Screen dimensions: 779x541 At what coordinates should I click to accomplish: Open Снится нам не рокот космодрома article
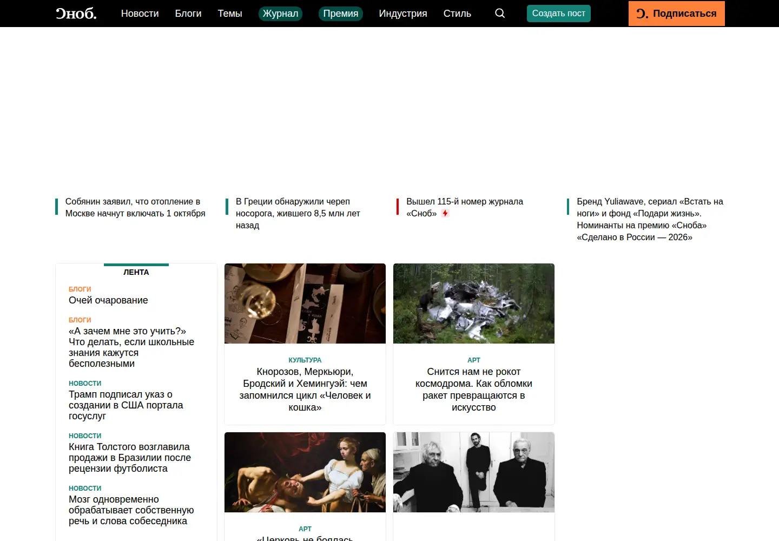coord(474,390)
